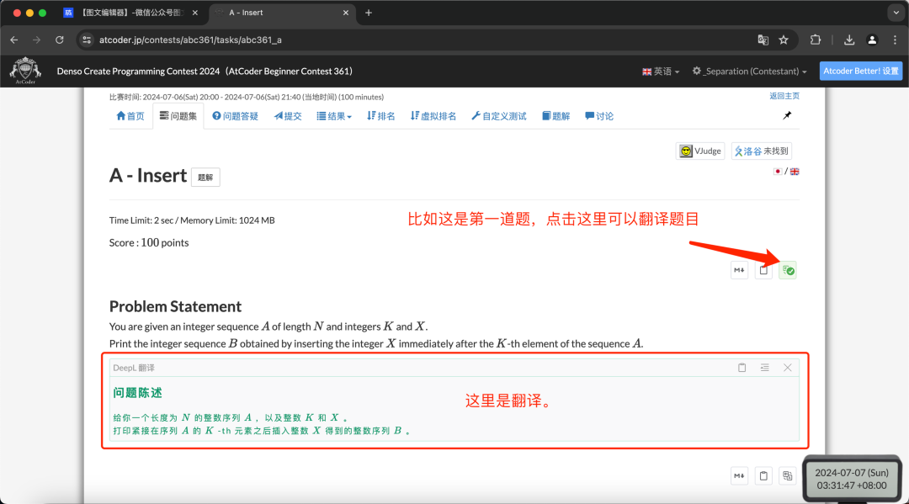Click the Atcoder Better! 设置 button
Image resolution: width=909 pixels, height=504 pixels.
pos(861,71)
